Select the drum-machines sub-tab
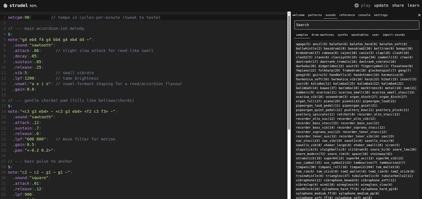 [x=323, y=35]
